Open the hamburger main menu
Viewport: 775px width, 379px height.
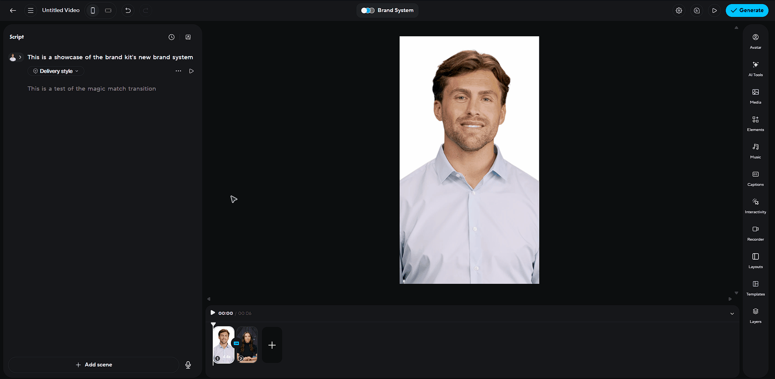click(x=31, y=10)
